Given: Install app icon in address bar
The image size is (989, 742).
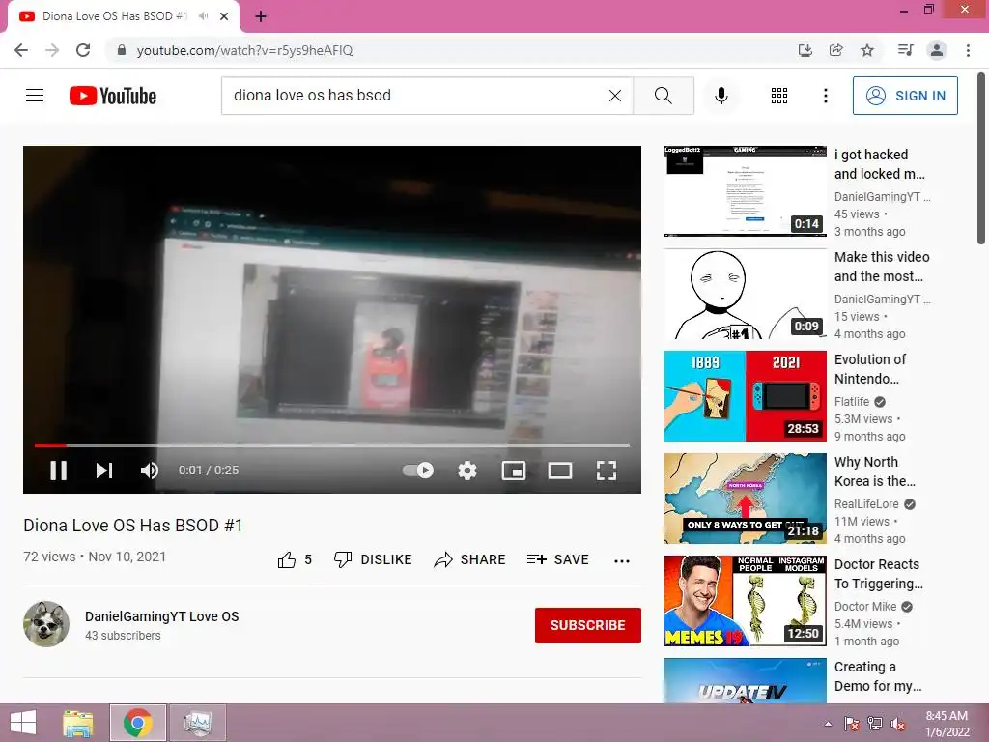Looking at the screenshot, I should pyautogui.click(x=805, y=50).
